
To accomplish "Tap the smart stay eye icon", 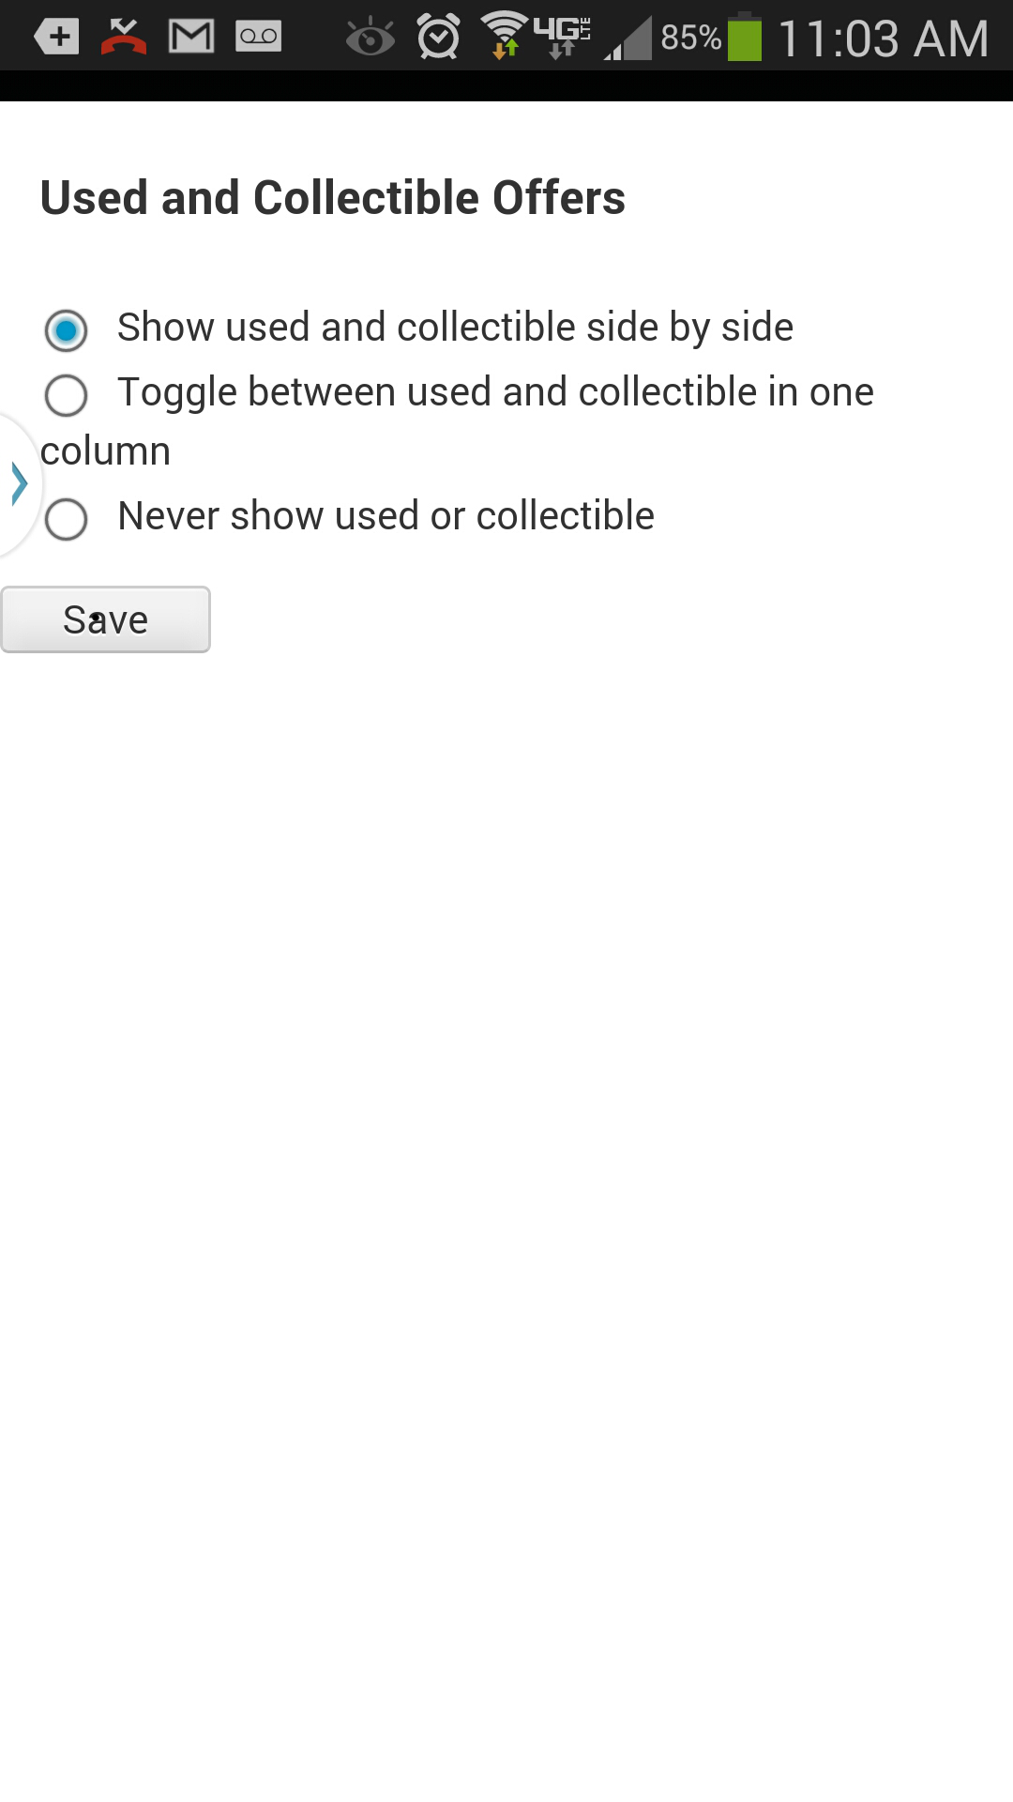I will pos(370,38).
